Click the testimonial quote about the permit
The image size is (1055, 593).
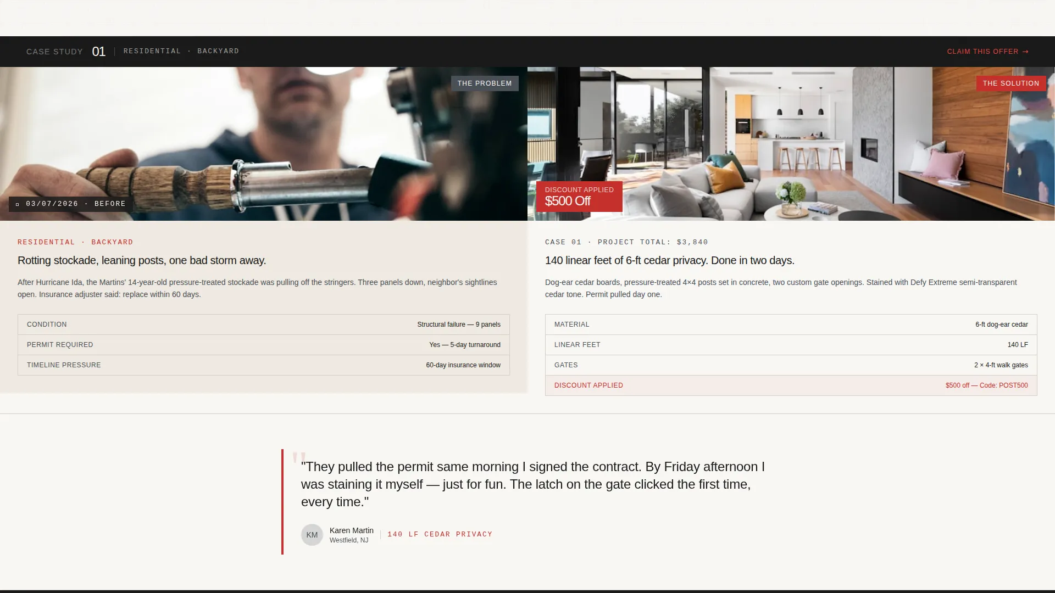(533, 484)
